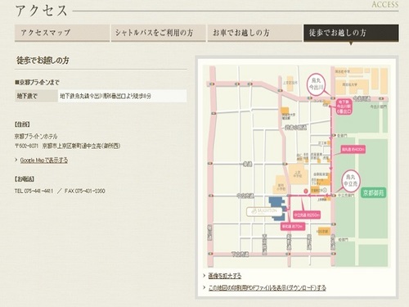Click the 烏丸今出川 circle marker on map
Screen dimensions: 409x307
(316, 84)
